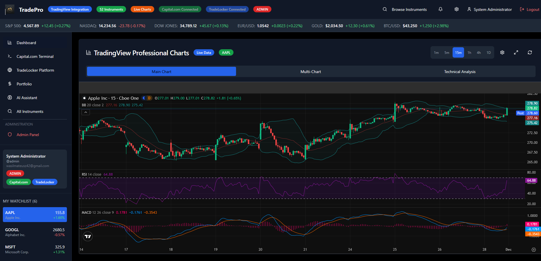This screenshot has width=541, height=261.
Task: Click the notifications bell icon
Action: click(440, 9)
